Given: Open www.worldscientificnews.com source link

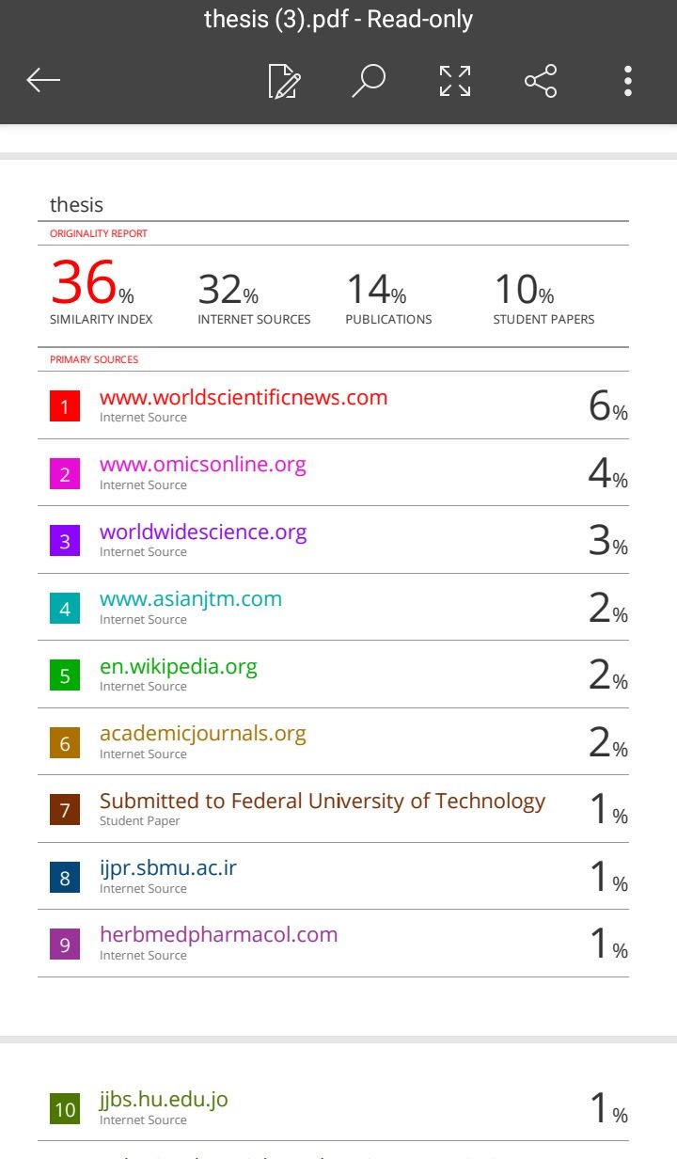Looking at the screenshot, I should click(x=244, y=397).
